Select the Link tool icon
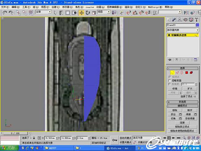This screenshot has width=201, height=151. (18, 13)
